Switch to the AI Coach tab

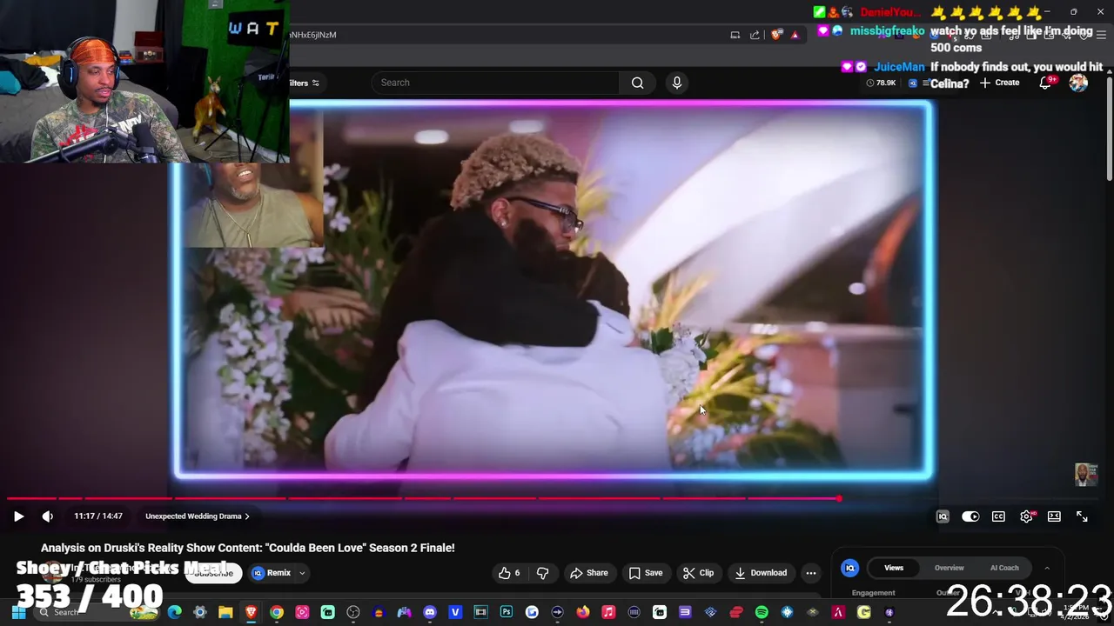[x=1004, y=568]
